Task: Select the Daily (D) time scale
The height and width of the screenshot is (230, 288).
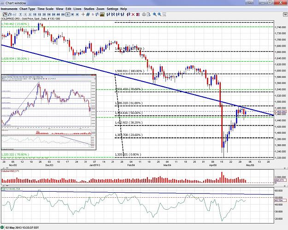Action: tap(68, 14)
